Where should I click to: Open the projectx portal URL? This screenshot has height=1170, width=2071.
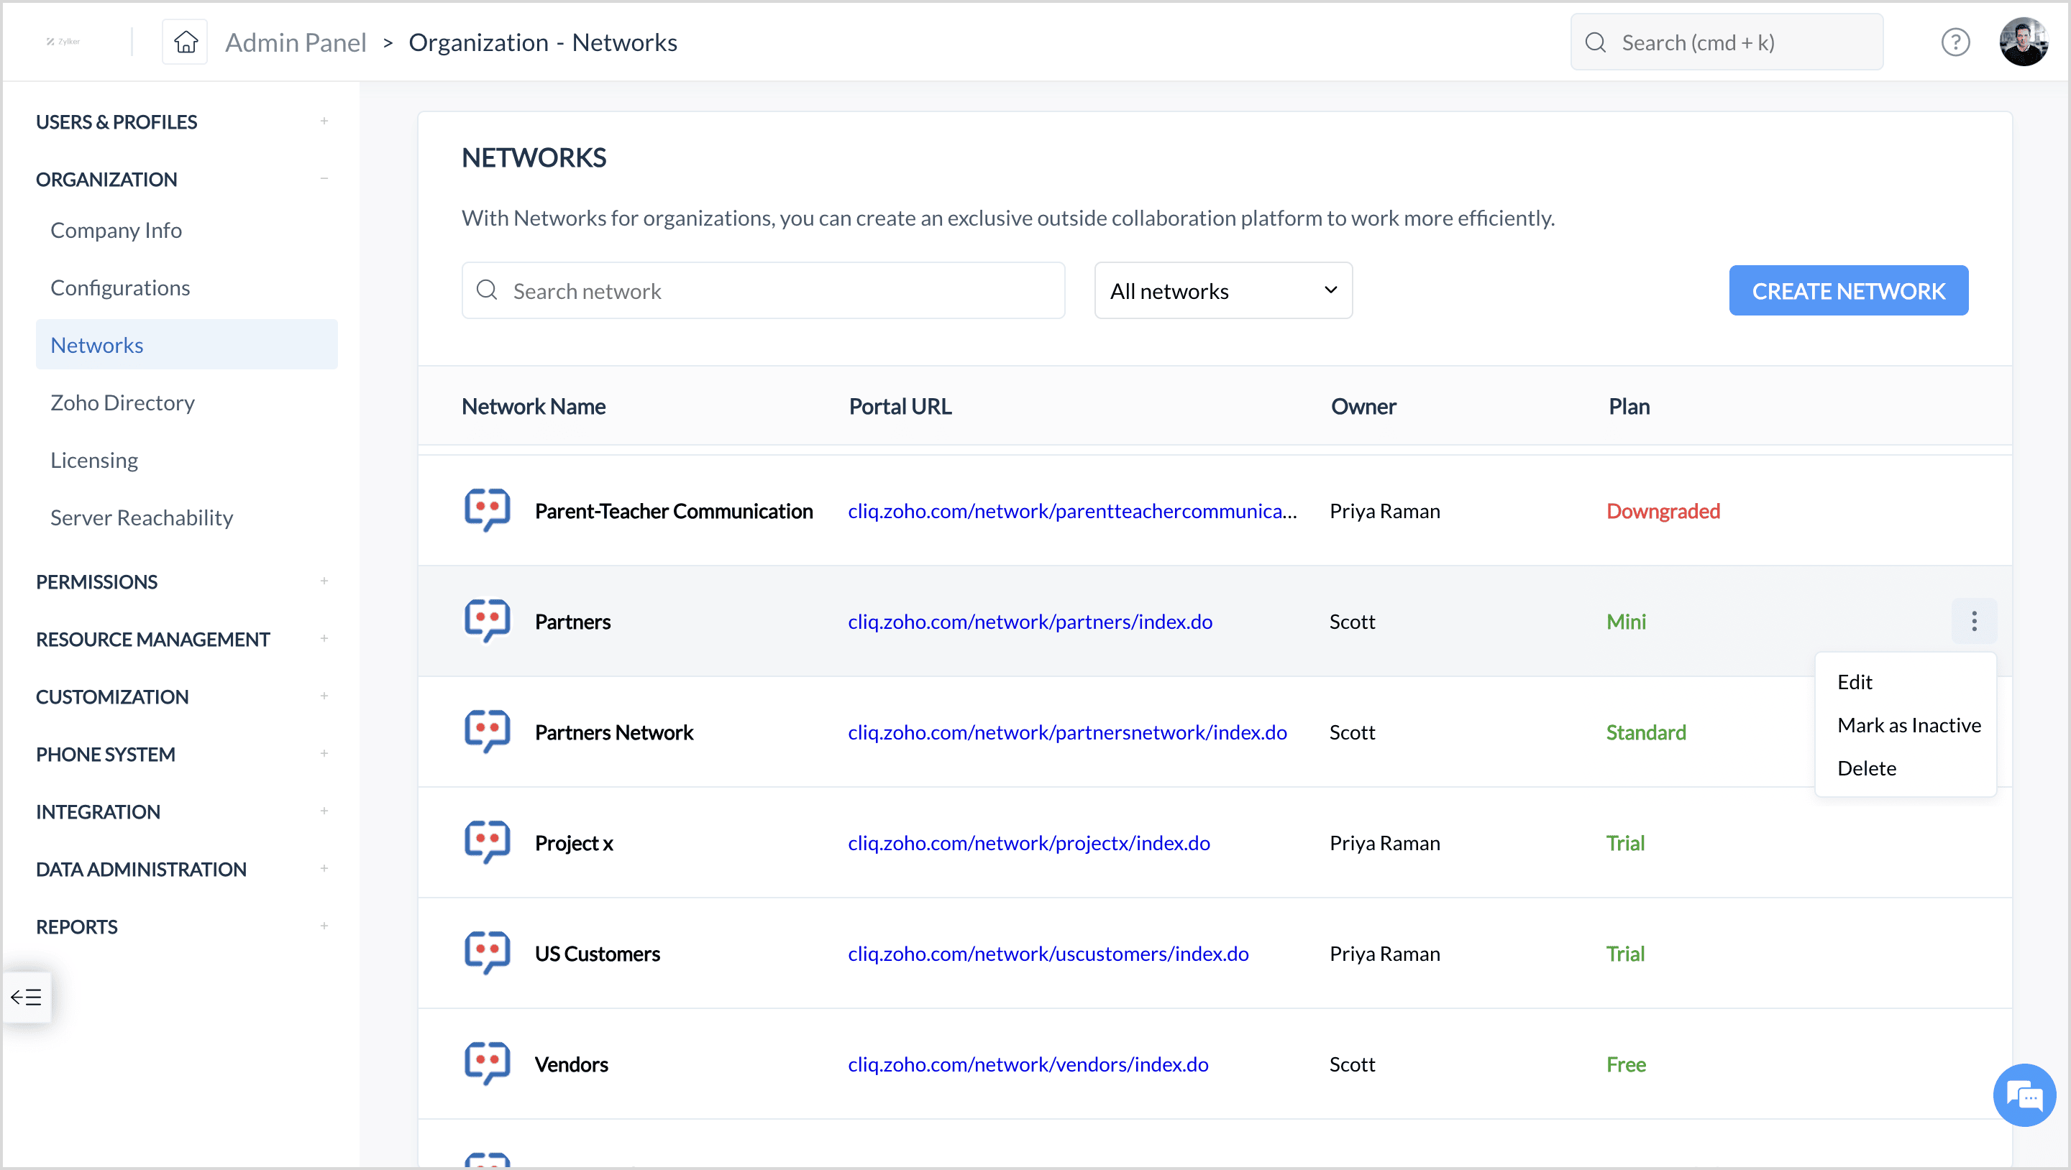(x=1028, y=843)
